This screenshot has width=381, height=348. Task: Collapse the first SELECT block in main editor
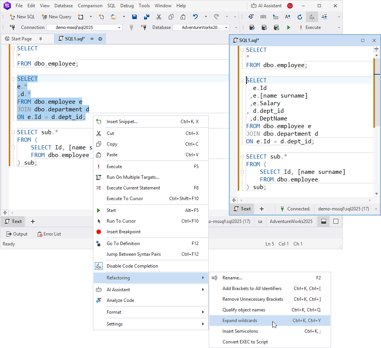pyautogui.click(x=13, y=48)
